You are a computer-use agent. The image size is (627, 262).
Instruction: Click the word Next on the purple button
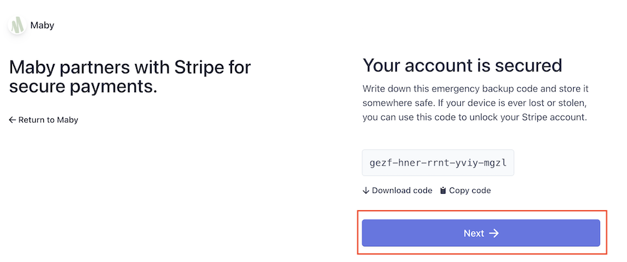pyautogui.click(x=474, y=233)
